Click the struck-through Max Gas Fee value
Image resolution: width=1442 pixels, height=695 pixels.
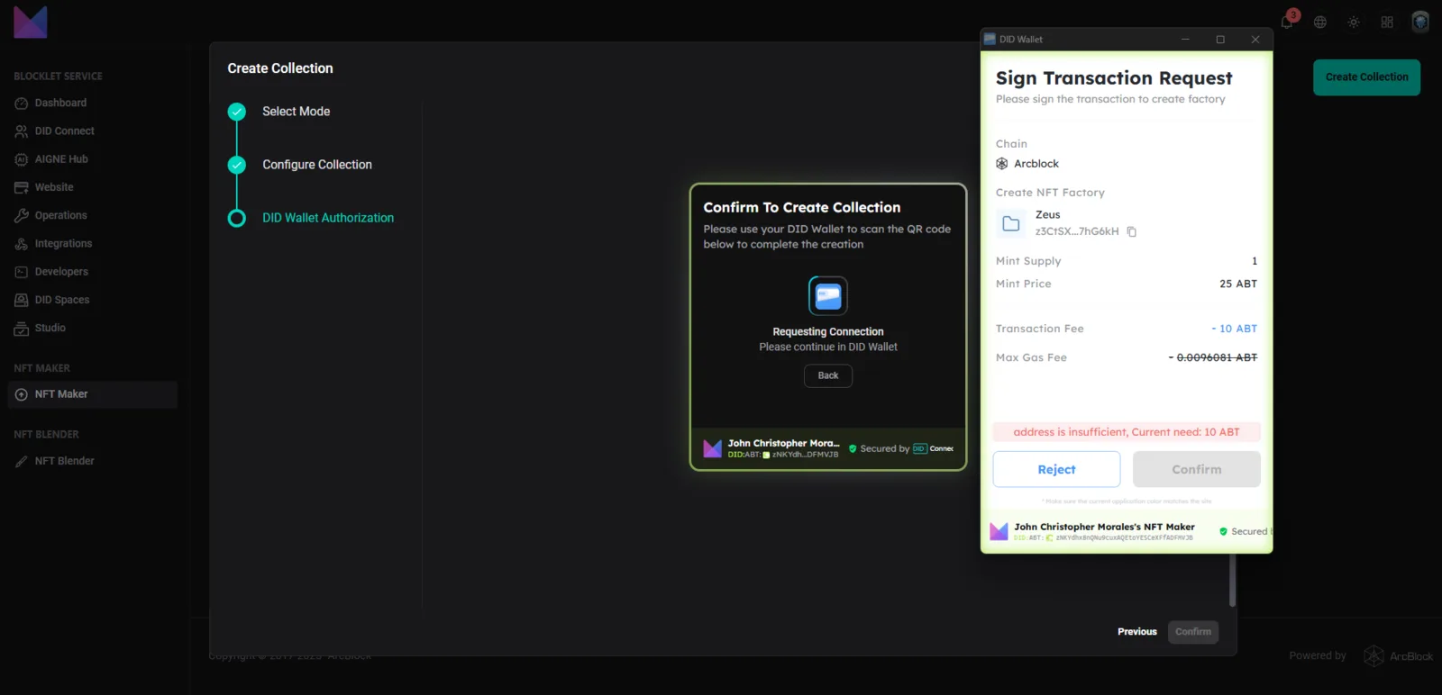1213,357
